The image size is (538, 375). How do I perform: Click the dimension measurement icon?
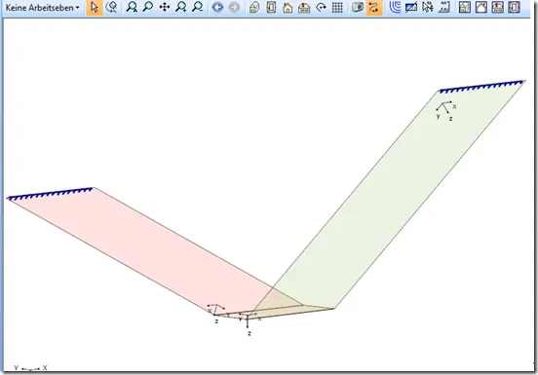click(444, 7)
